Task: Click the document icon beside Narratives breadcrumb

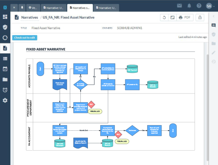Action: (17, 17)
